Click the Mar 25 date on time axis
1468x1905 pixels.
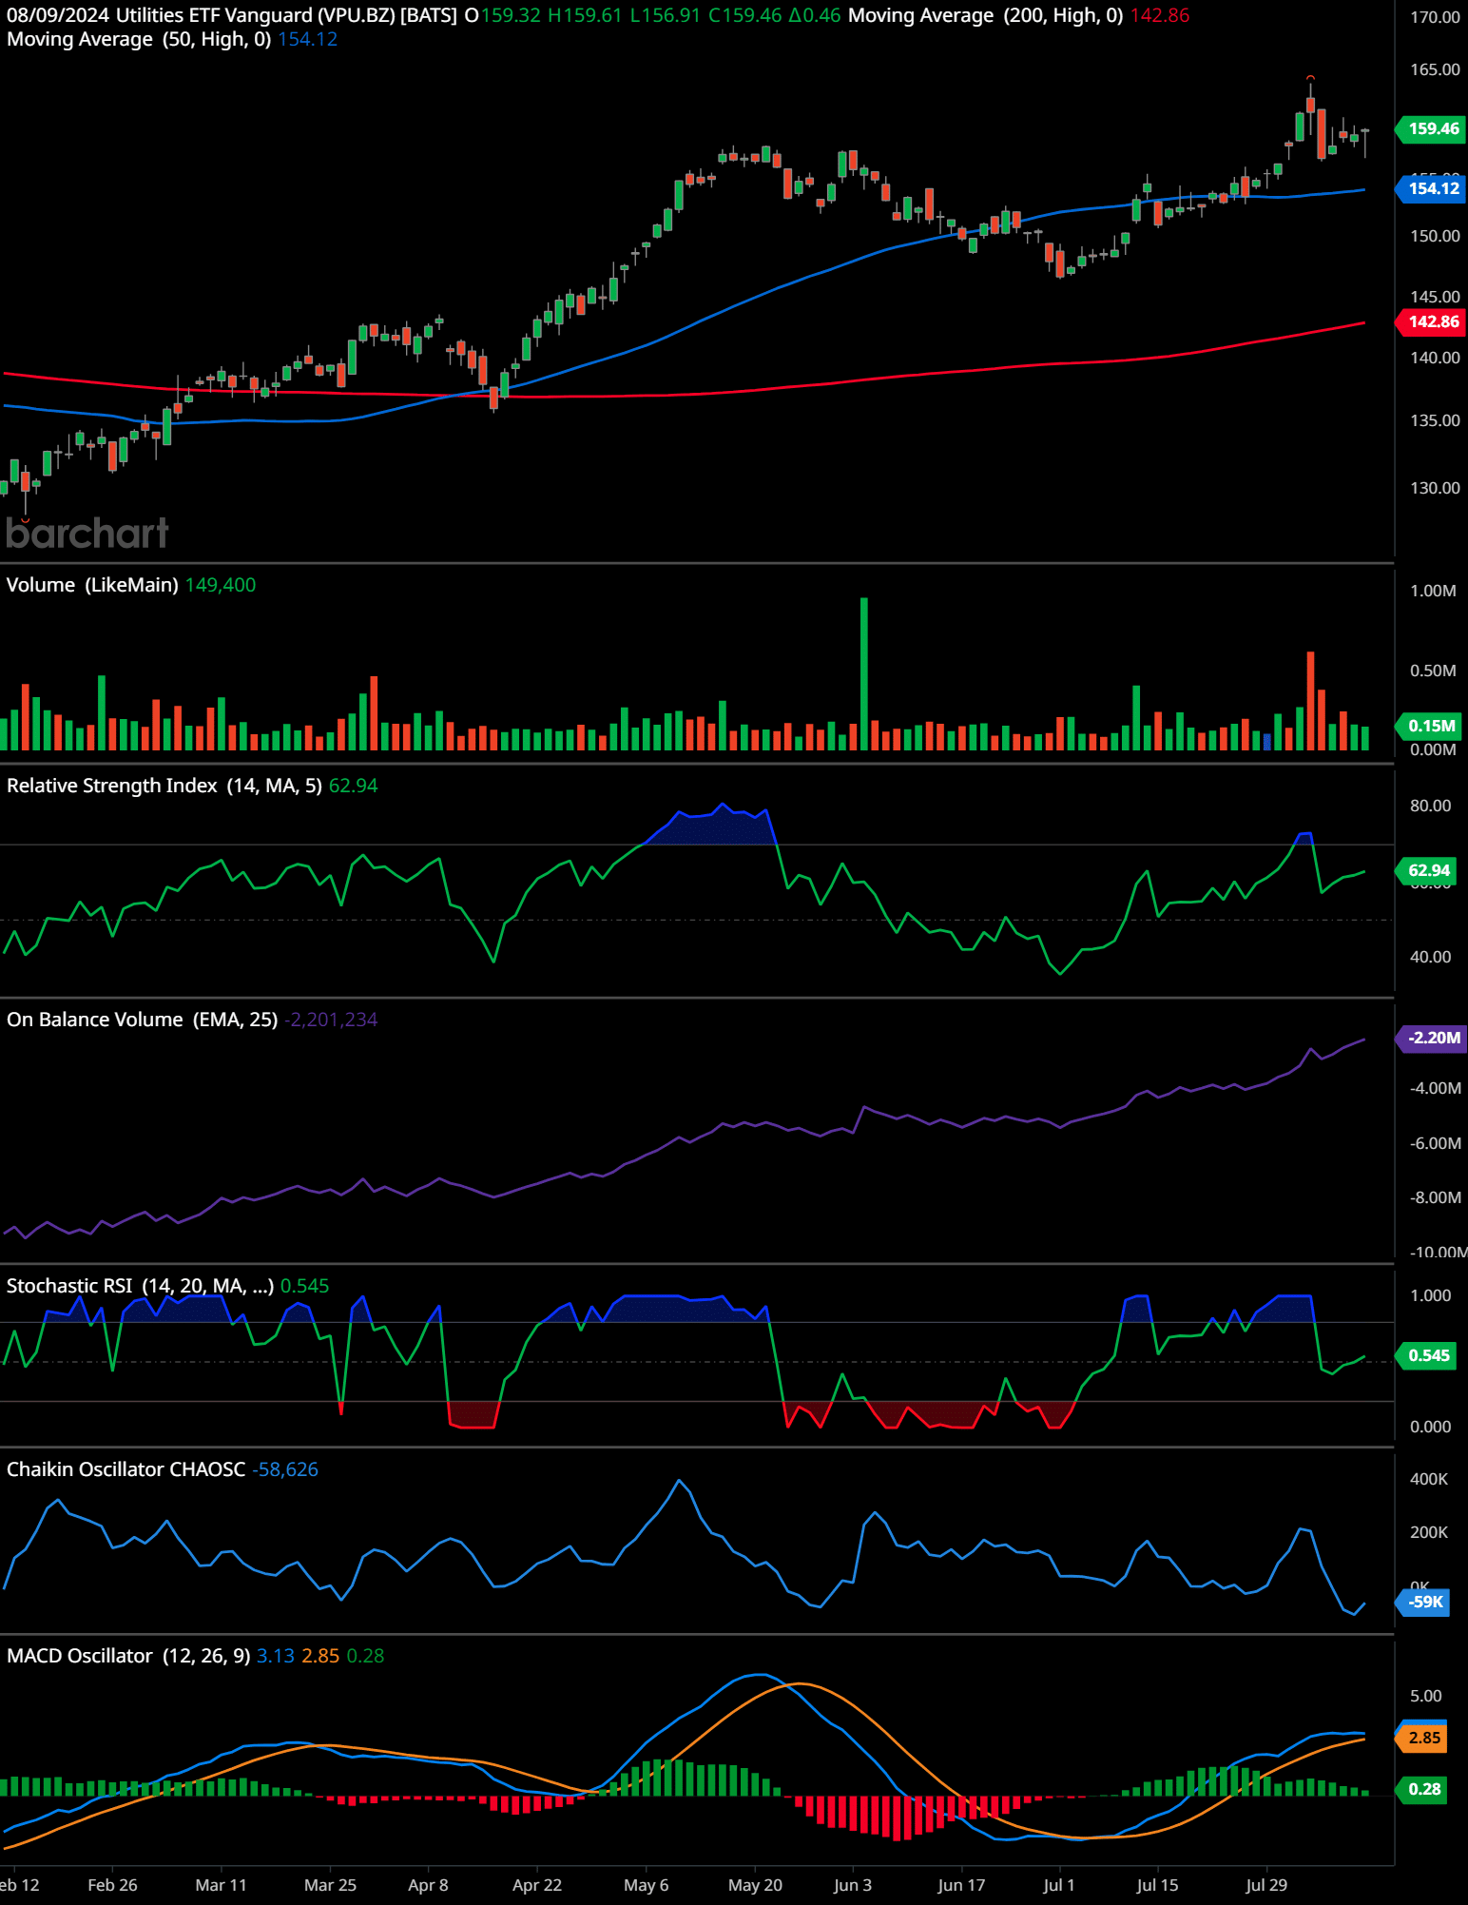[x=330, y=1885]
